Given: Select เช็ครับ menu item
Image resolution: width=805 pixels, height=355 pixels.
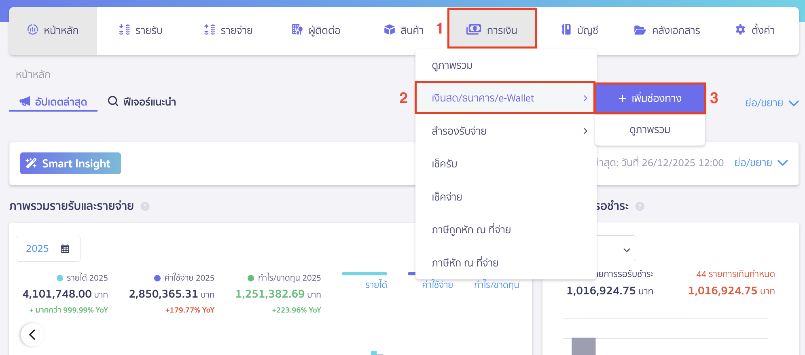Looking at the screenshot, I should (506, 164).
